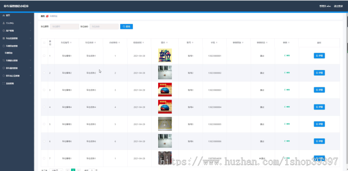Click green 审核 icon in row 1
The height and width of the screenshot is (171, 348).
click(x=285, y=56)
